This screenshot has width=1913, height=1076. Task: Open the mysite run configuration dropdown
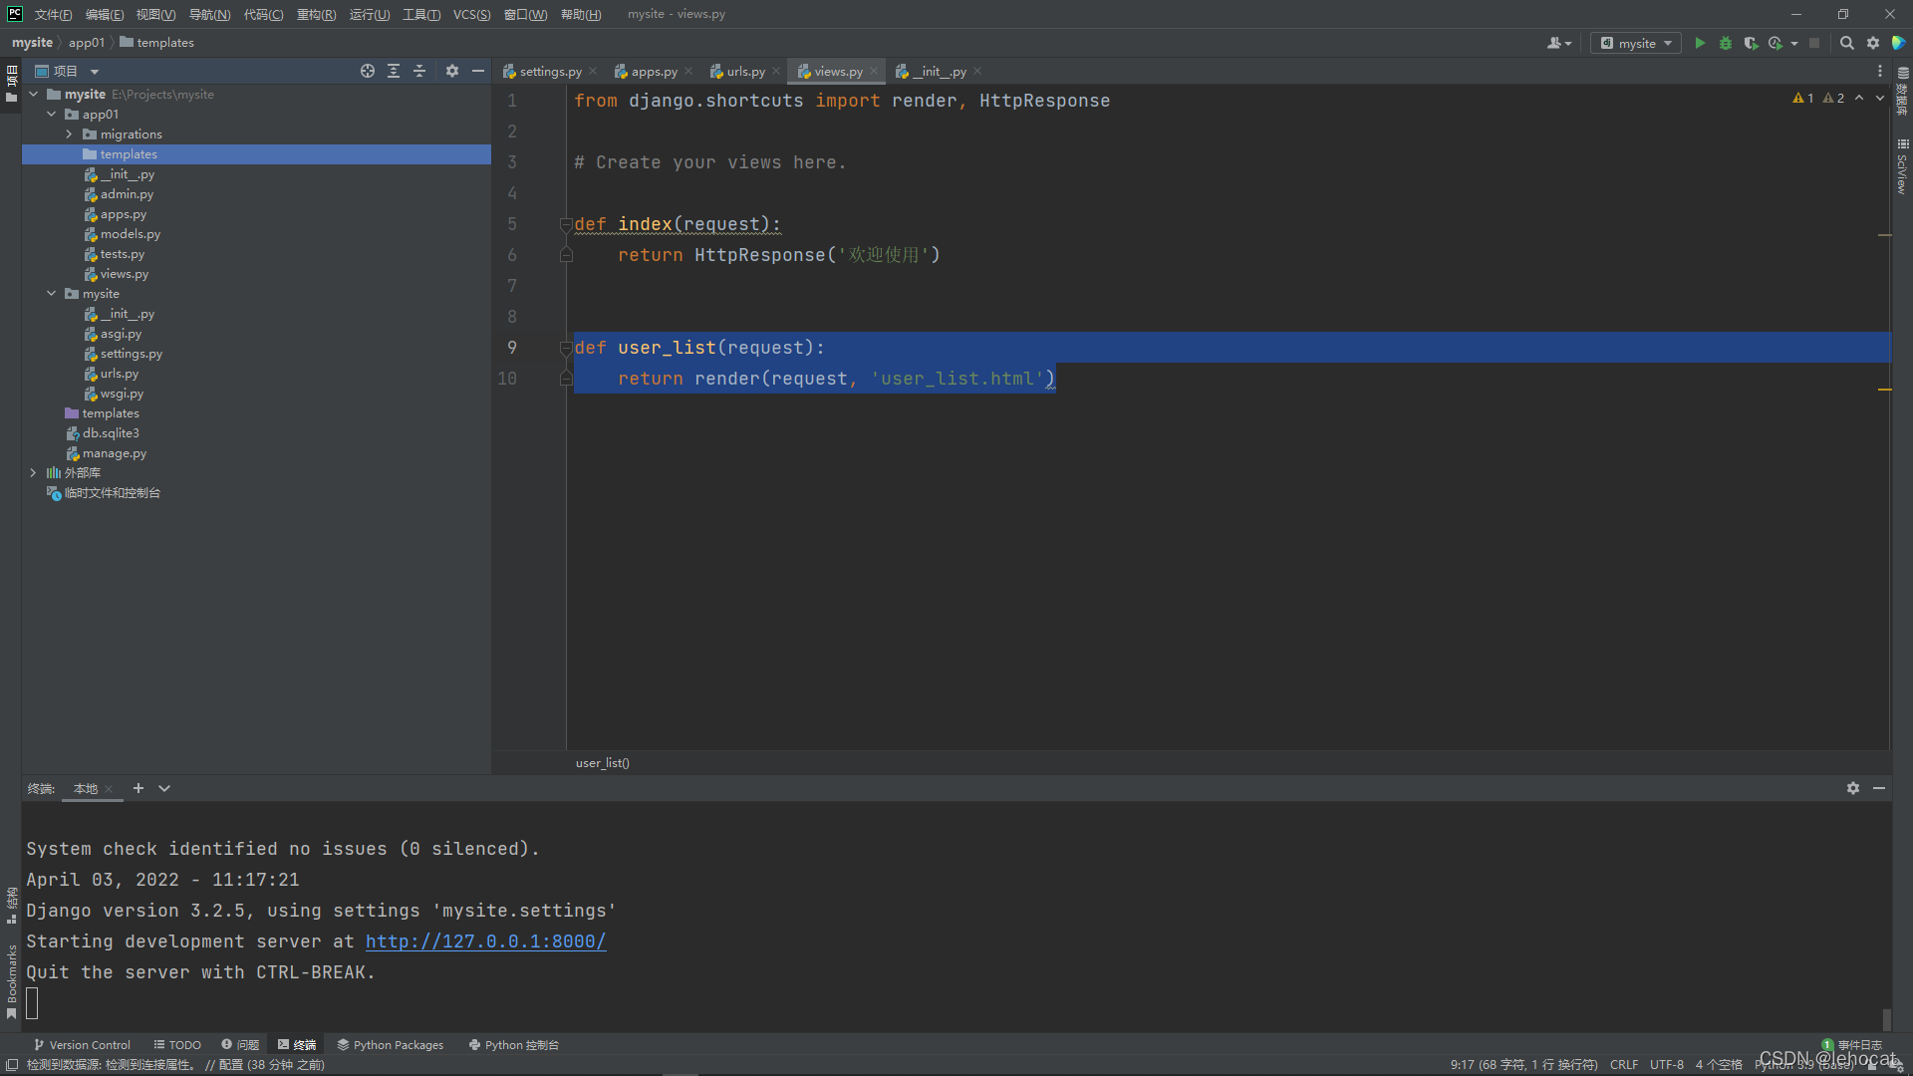[x=1637, y=43]
